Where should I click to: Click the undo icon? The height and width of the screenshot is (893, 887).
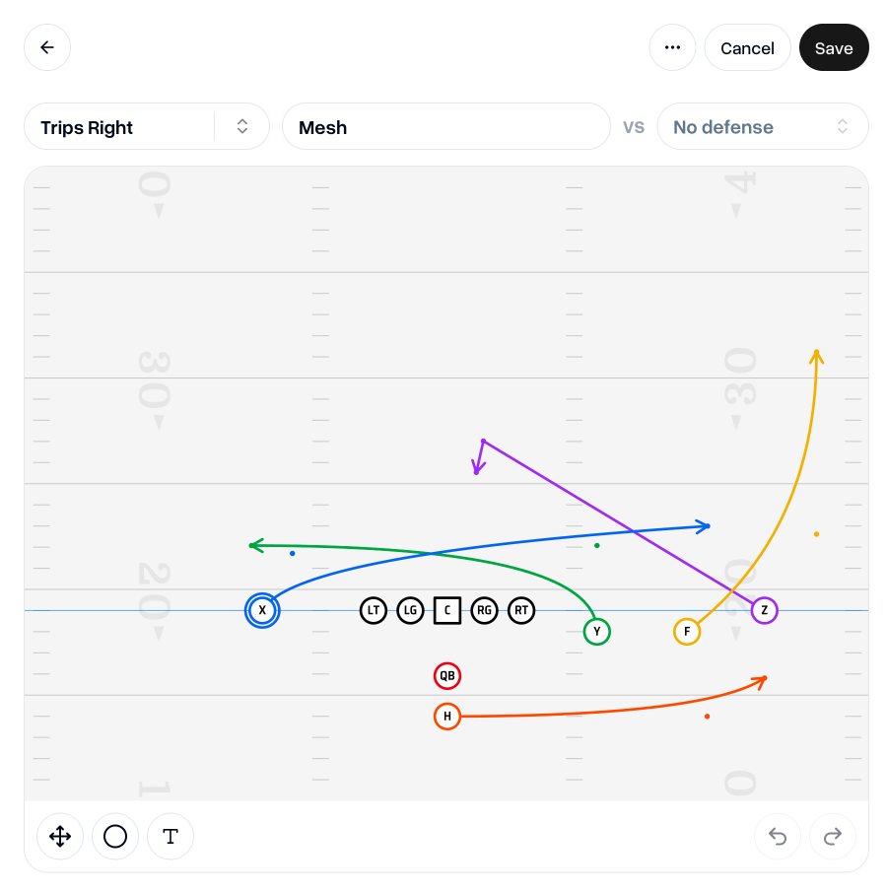tap(778, 836)
